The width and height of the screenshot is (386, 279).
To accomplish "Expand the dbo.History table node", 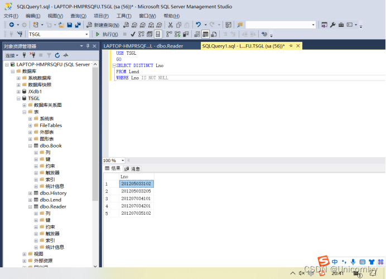I will coord(30,193).
